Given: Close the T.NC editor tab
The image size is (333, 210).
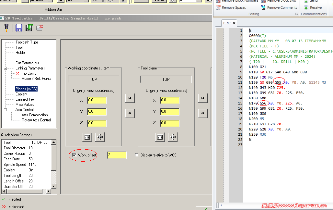Looking at the screenshot, I should click(x=234, y=23).
